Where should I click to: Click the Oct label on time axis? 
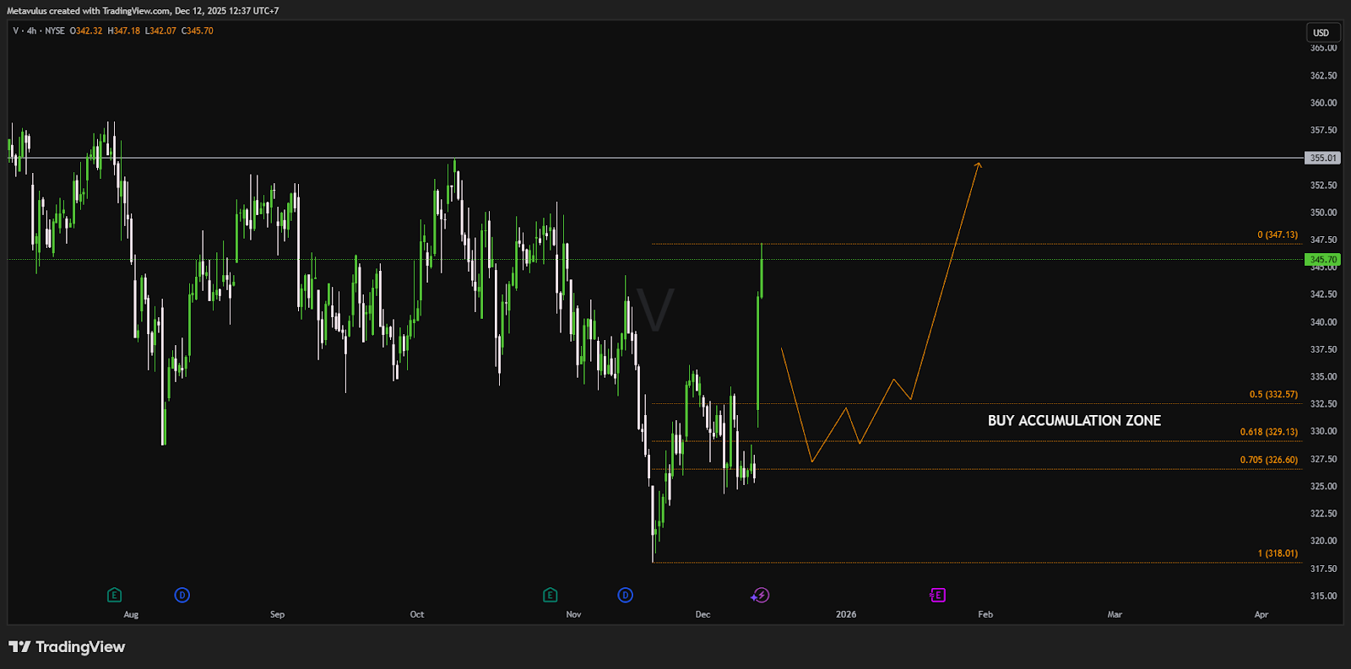pos(417,614)
